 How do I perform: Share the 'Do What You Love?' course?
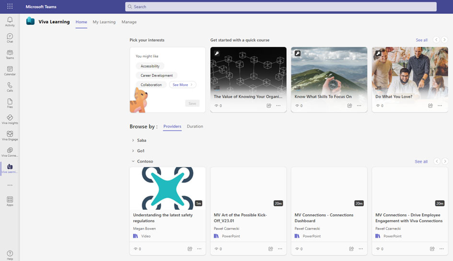pos(430,106)
